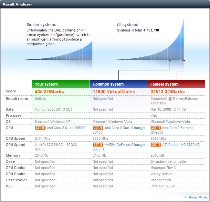Image resolution: width=210 pixels, height=202 pixels.
Task: Click Intel(R) 82G33/G31 GPU value
Action: [x=56, y=147]
